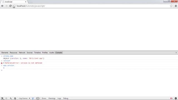Reload the page with the refresh icon
Image resolution: width=178 pixels, height=100 pixels.
pos(11,6)
